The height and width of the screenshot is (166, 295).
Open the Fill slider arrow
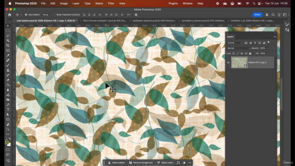click(267, 53)
